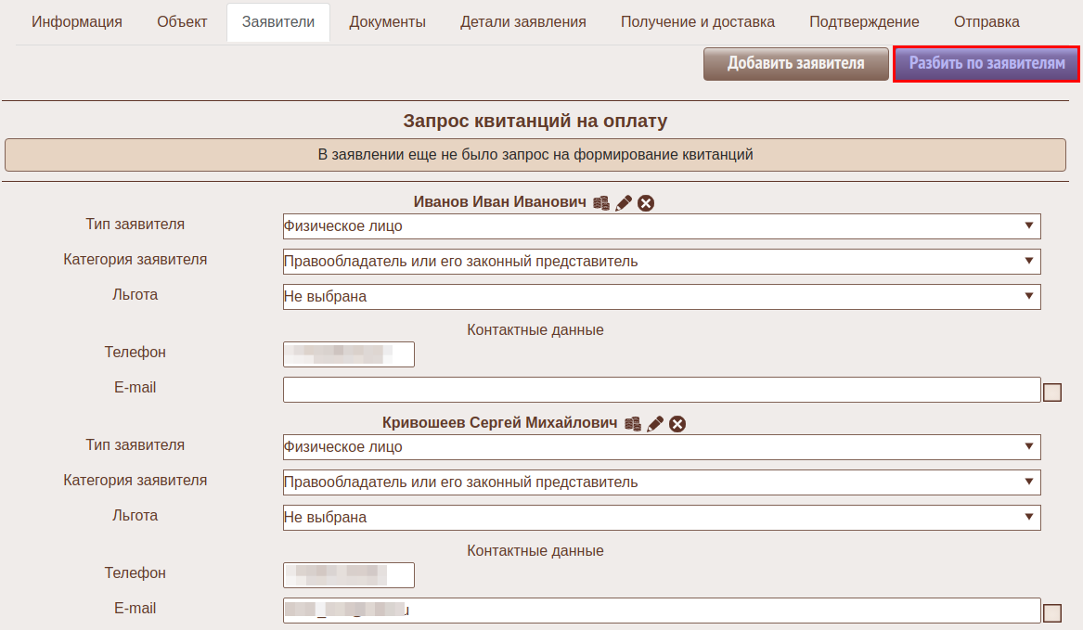Edit applicant Иванов Иван Иванович with pencil icon

click(624, 203)
